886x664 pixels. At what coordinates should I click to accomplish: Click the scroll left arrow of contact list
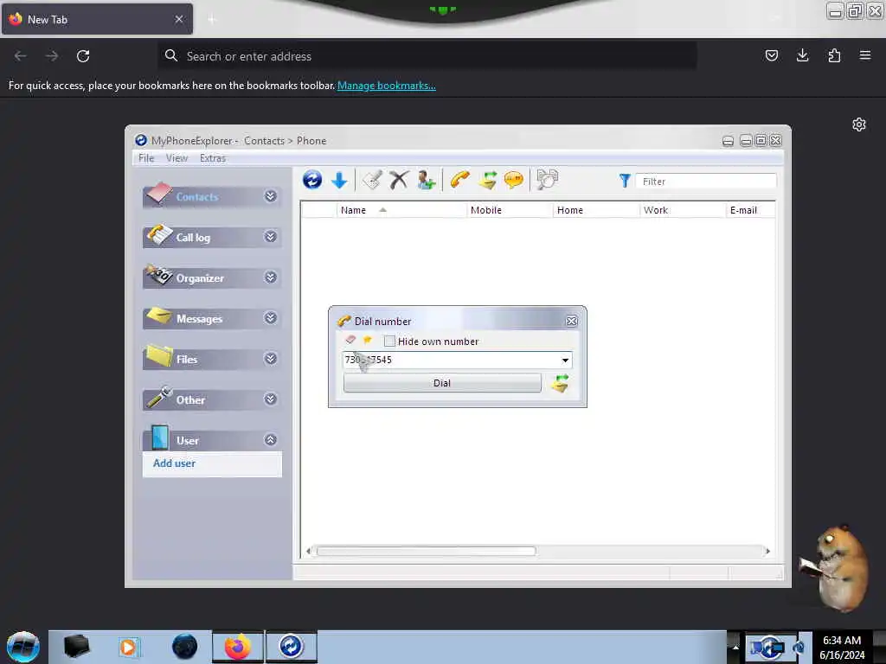point(308,551)
